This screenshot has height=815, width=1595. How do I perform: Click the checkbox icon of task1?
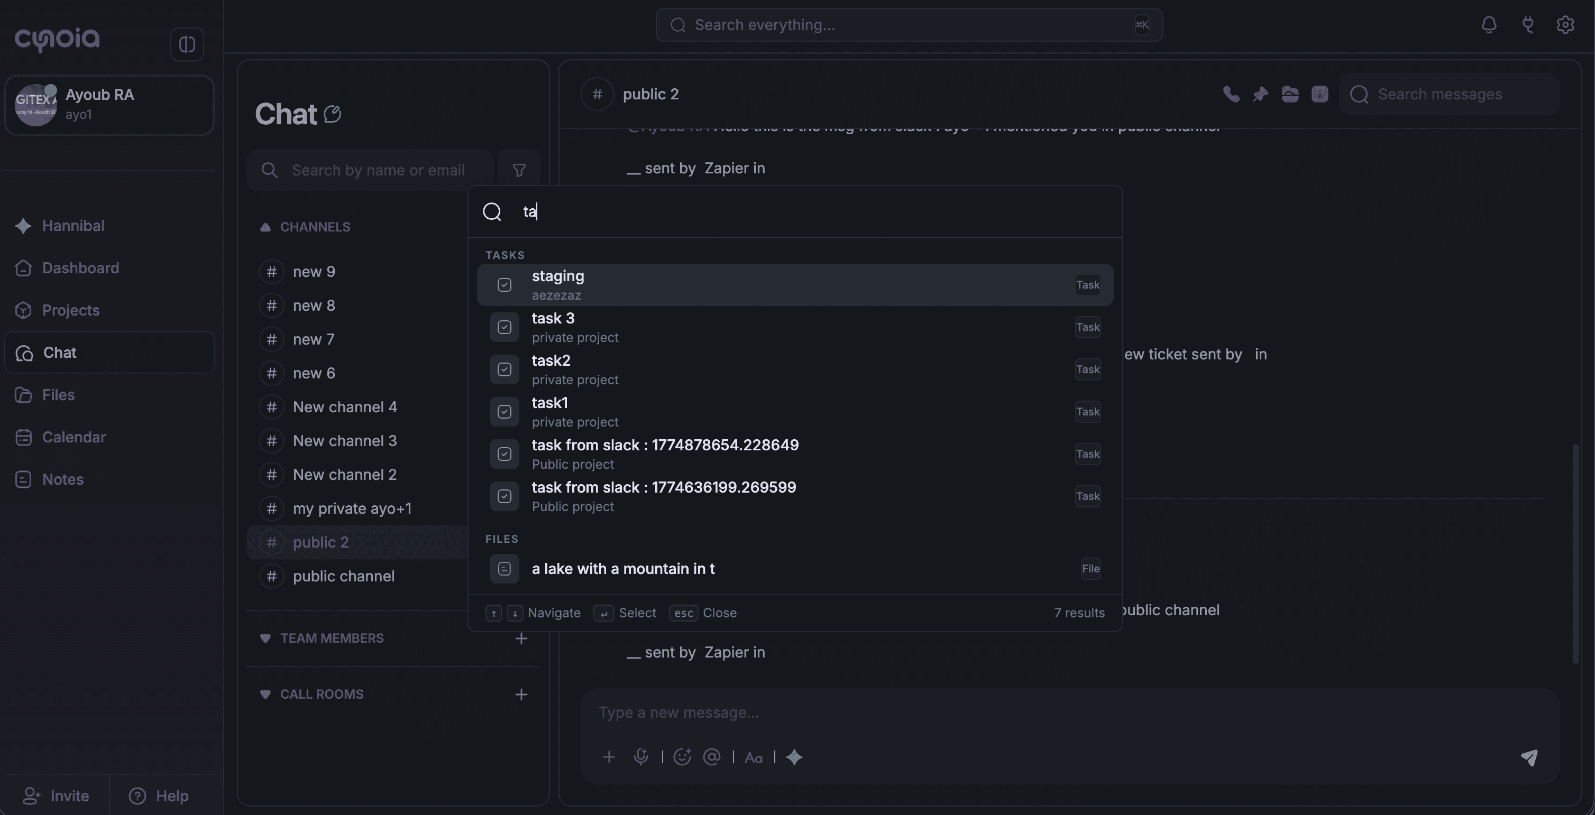504,412
